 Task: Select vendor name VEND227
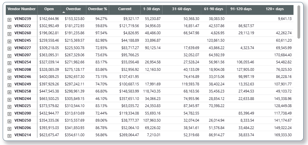tap(22, 48)
